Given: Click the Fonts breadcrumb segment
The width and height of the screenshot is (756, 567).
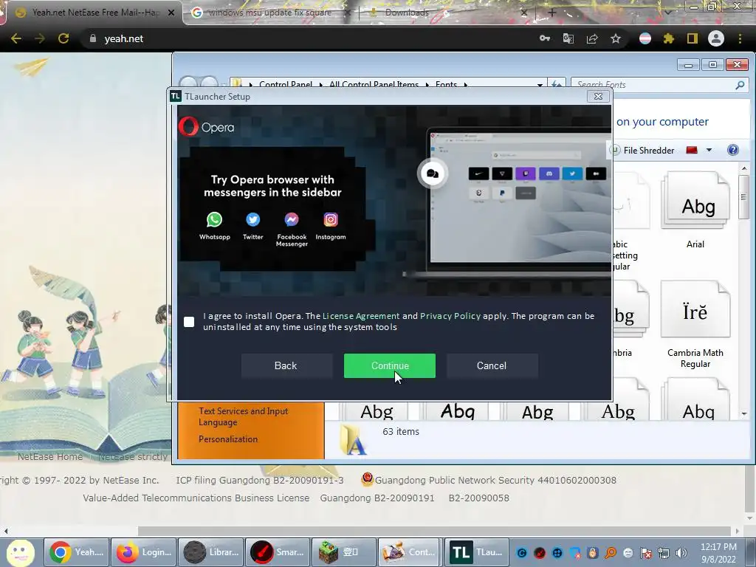Looking at the screenshot, I should coord(446,85).
